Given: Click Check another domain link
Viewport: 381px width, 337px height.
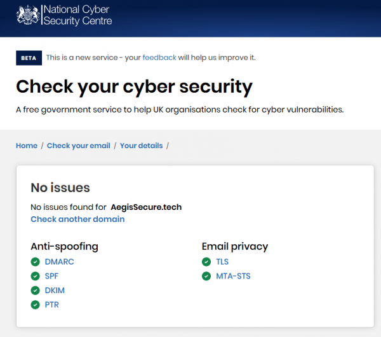Looking at the screenshot, I should tap(77, 219).
